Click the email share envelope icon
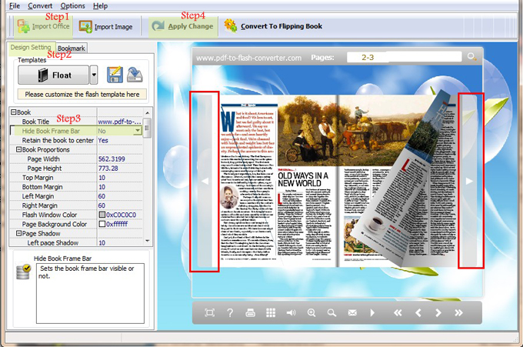The image size is (523, 347). (x=352, y=312)
